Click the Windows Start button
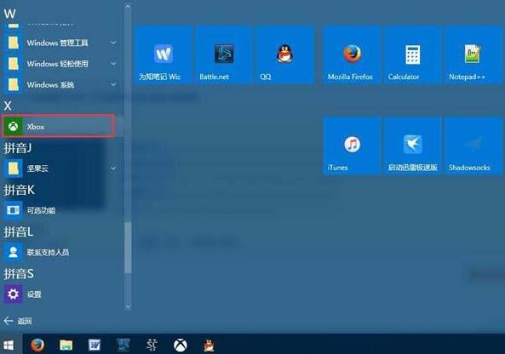 tap(9, 345)
